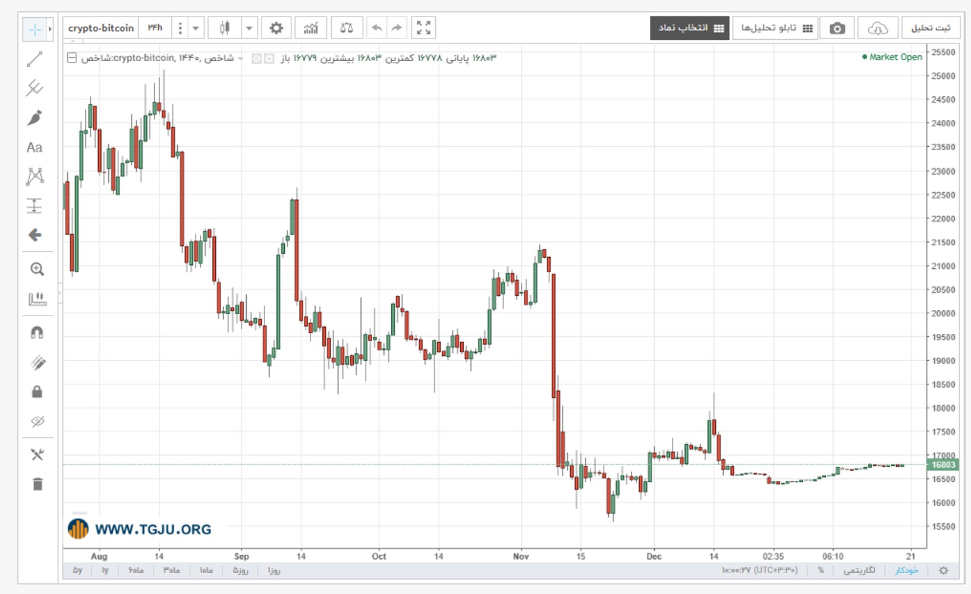Toggle لگاریتمی logarithmic scale
Viewport: 971px width, 594px height.
860,570
